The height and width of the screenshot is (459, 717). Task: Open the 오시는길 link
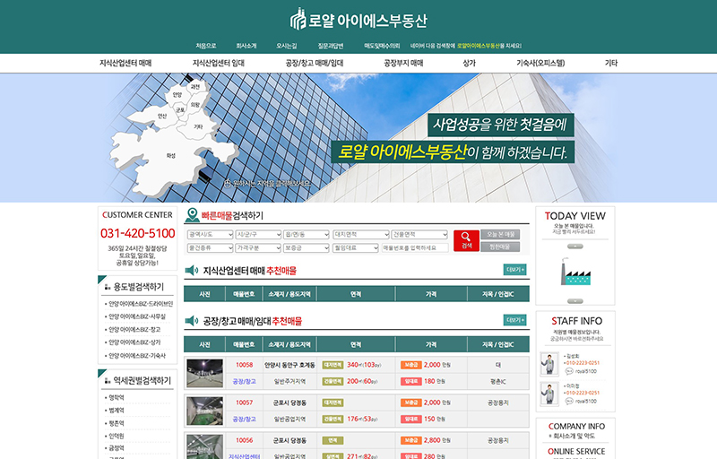coord(286,46)
